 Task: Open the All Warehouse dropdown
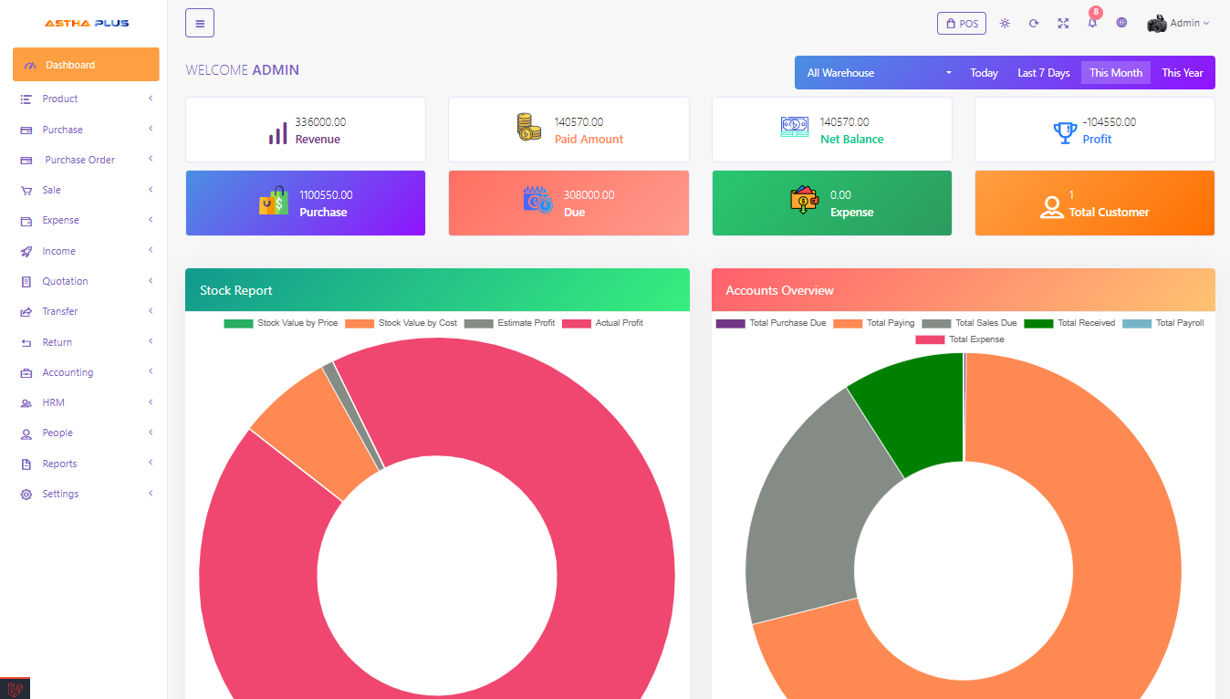879,73
